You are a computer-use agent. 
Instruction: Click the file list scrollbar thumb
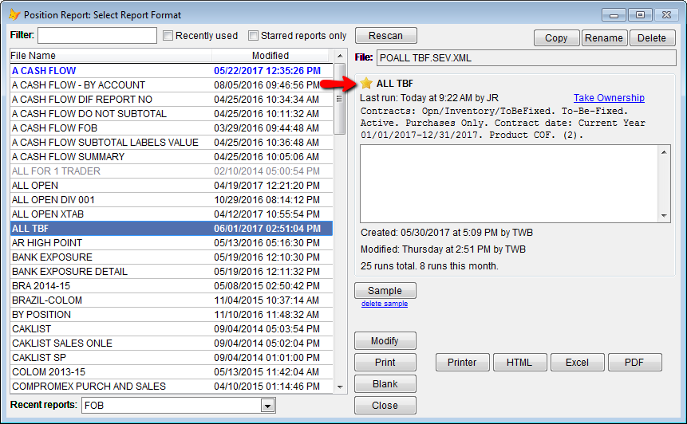pyautogui.click(x=340, y=99)
